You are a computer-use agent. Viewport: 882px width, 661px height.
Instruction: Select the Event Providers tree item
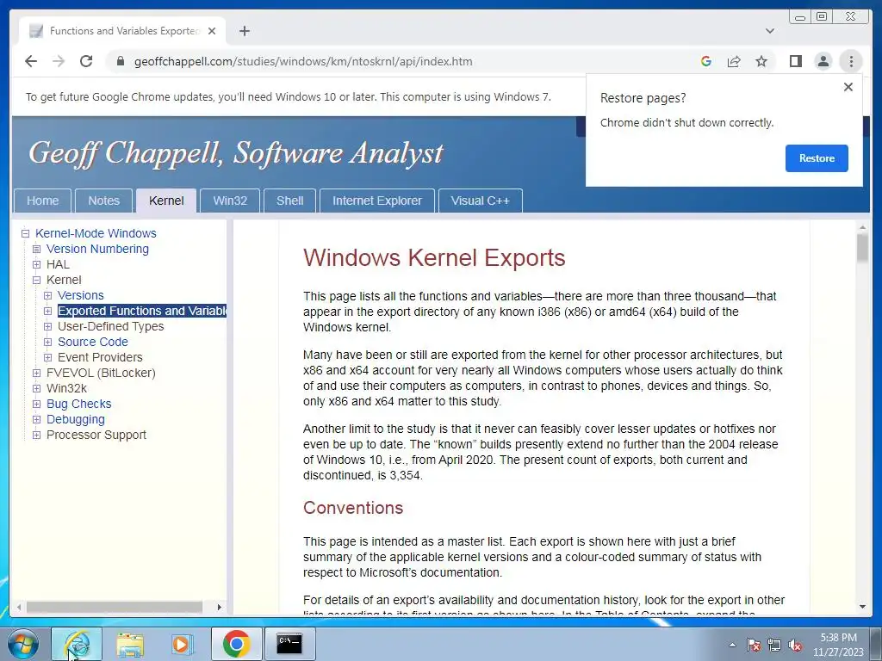tap(100, 357)
